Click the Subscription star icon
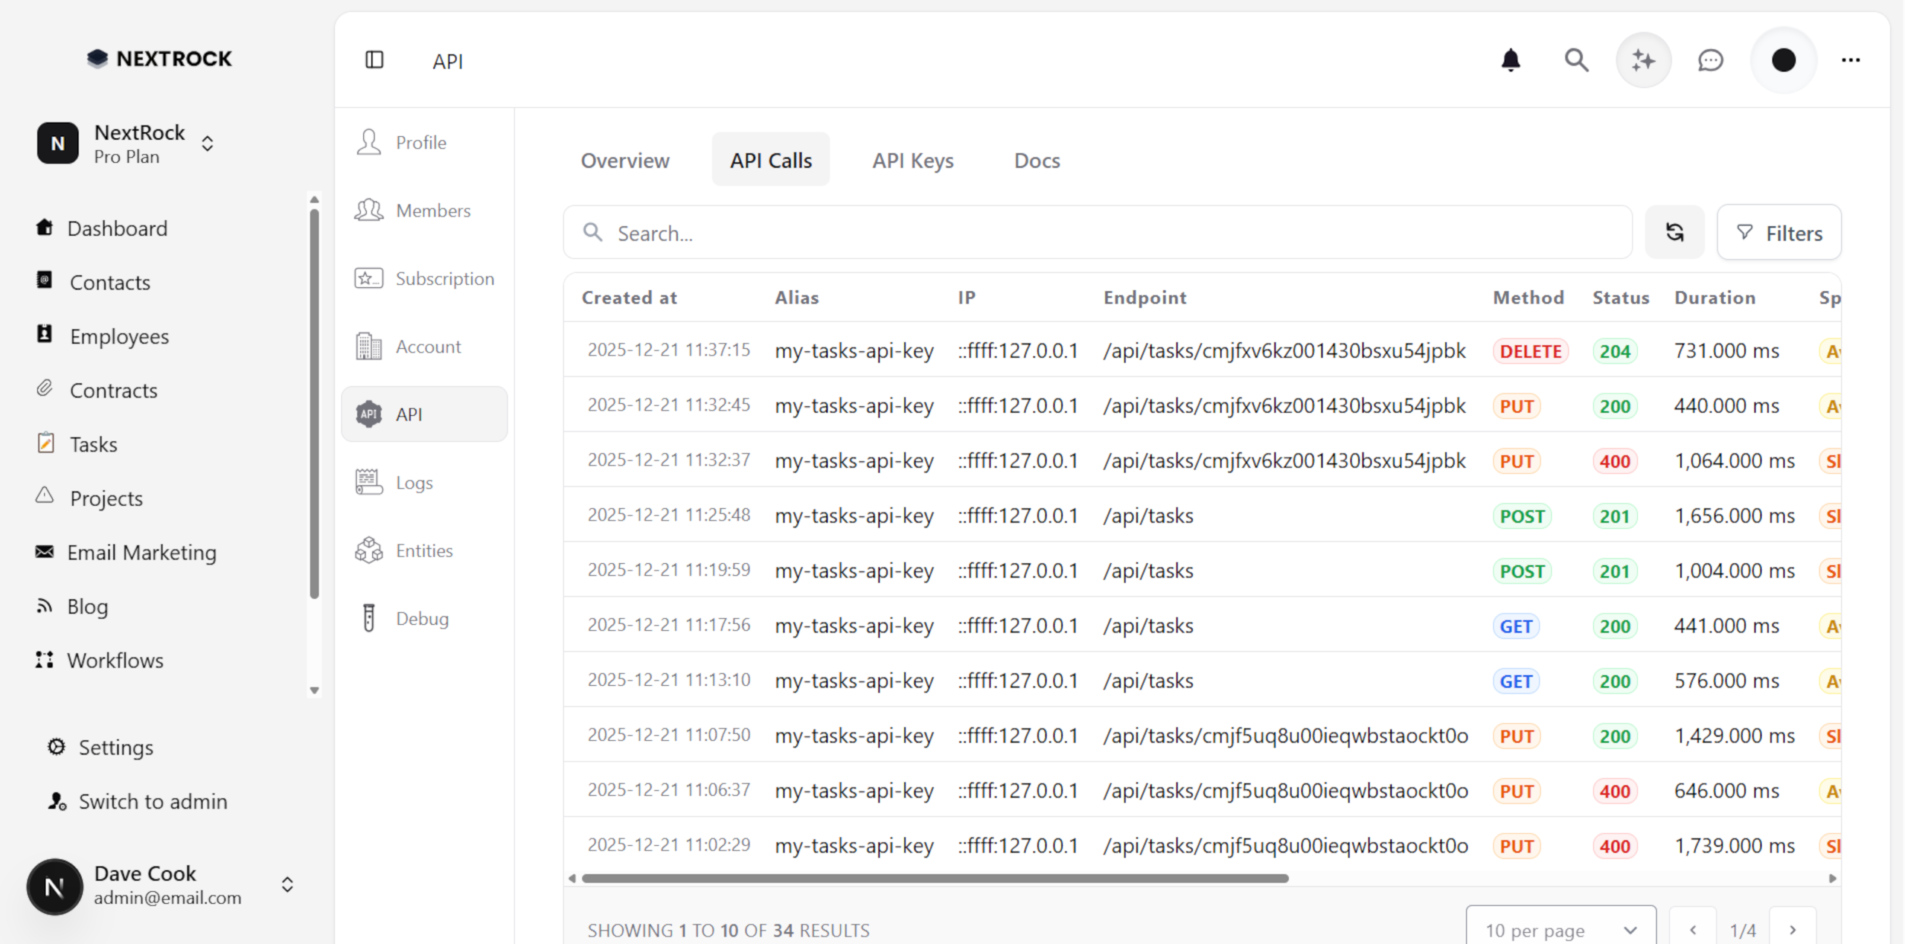The image size is (1905, 944). 369,278
